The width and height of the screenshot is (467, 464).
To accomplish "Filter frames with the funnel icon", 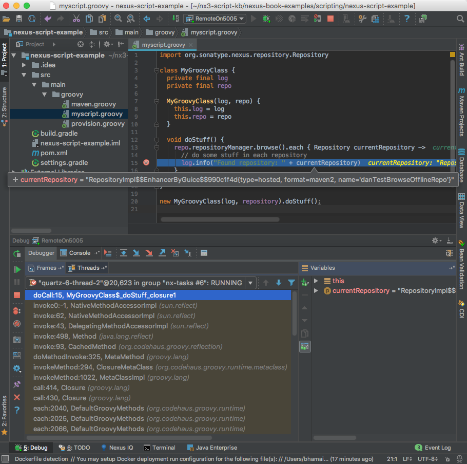I will click(291, 283).
